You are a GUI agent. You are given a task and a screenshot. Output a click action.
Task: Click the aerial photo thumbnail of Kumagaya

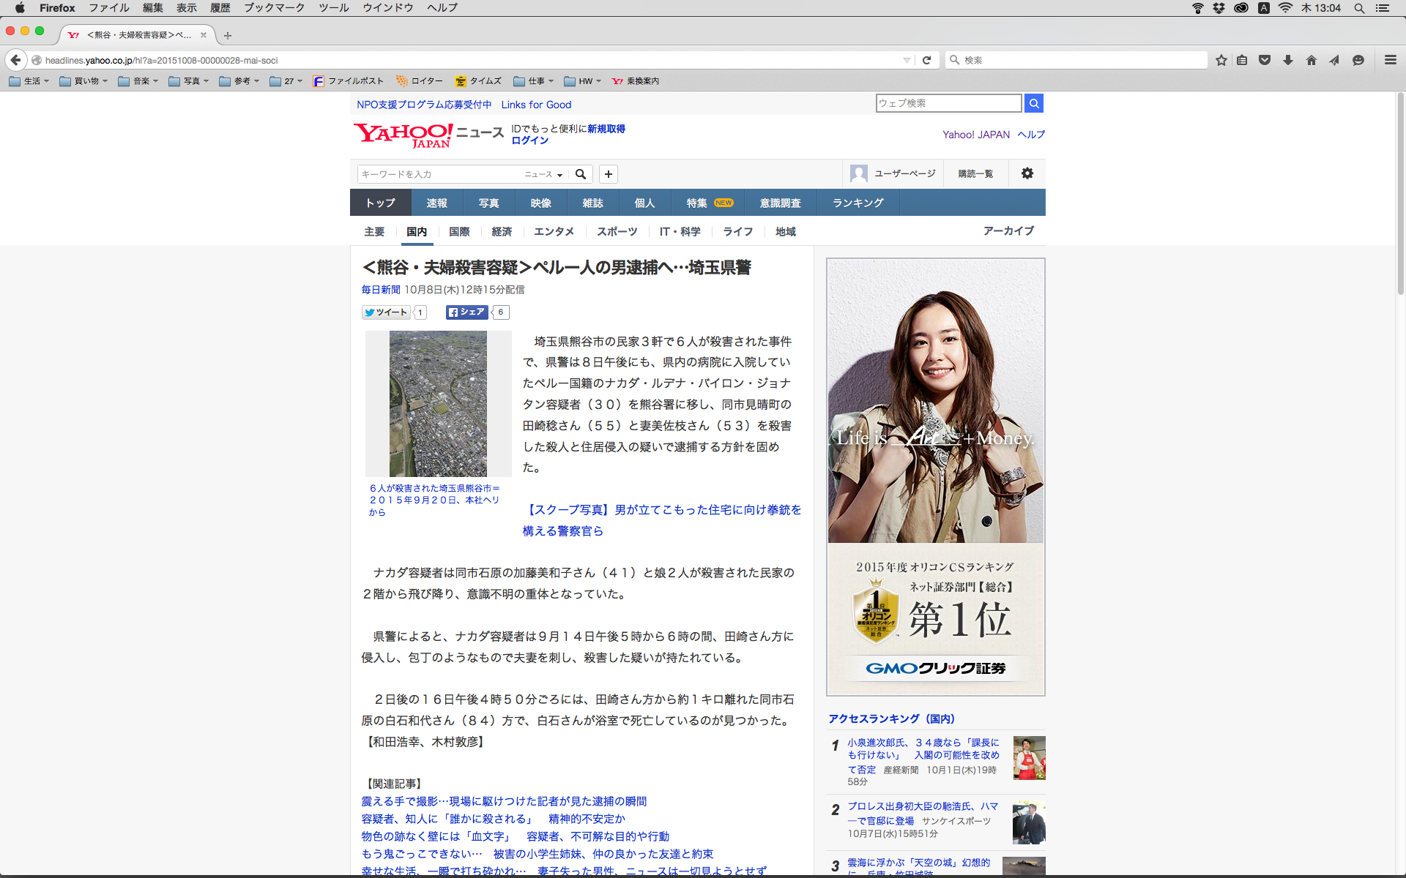[x=438, y=404]
